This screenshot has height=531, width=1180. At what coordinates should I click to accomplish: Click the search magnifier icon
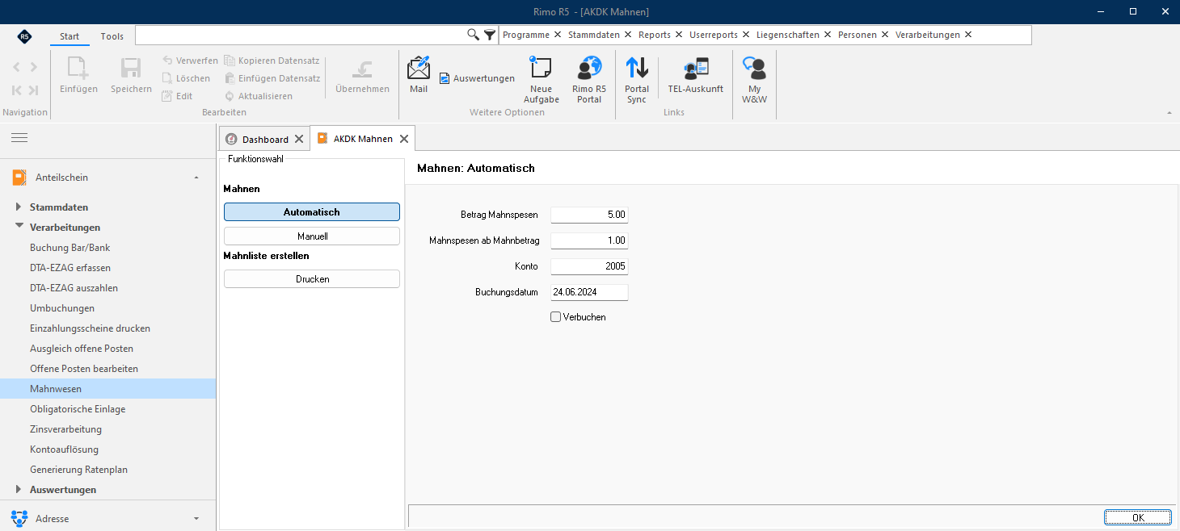point(474,35)
